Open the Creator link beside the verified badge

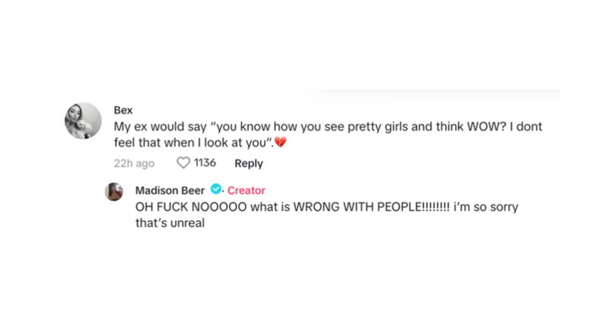tap(247, 190)
